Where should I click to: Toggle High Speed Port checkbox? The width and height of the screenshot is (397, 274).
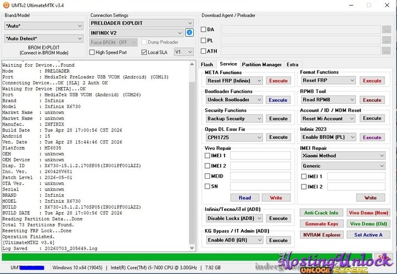92,52
